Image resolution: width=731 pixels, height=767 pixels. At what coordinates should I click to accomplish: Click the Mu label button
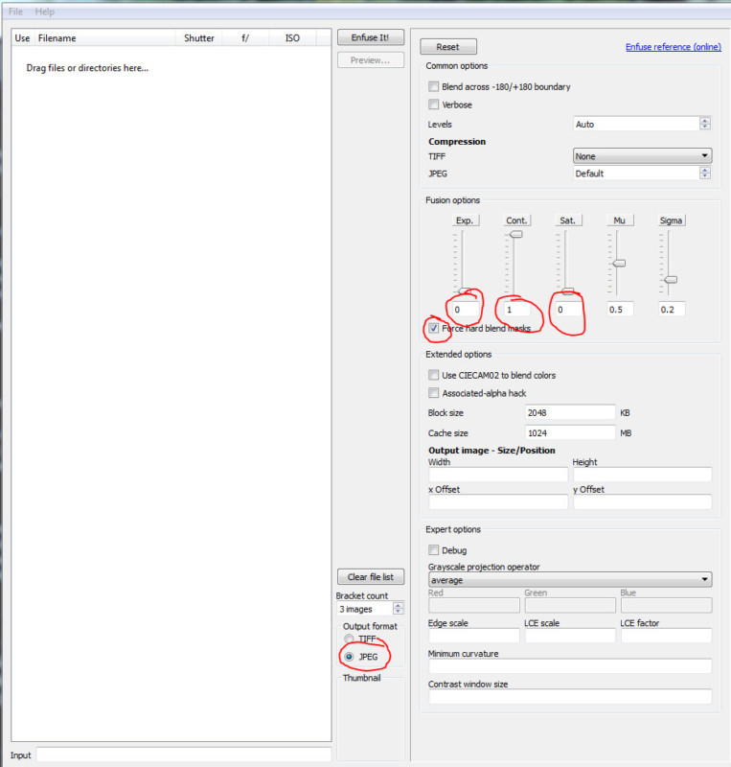[x=620, y=221]
